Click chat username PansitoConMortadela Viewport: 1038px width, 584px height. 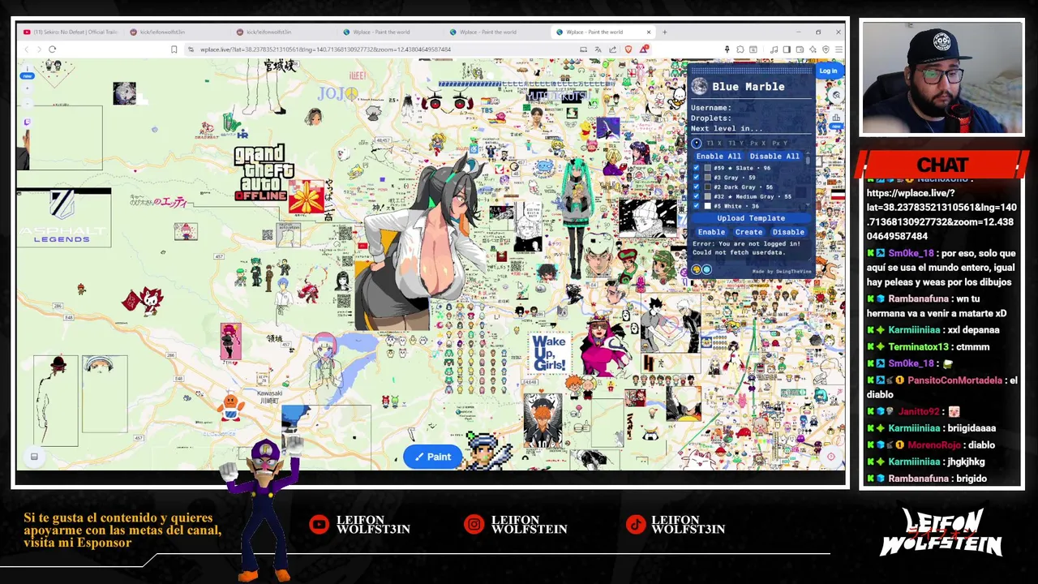[x=954, y=380]
